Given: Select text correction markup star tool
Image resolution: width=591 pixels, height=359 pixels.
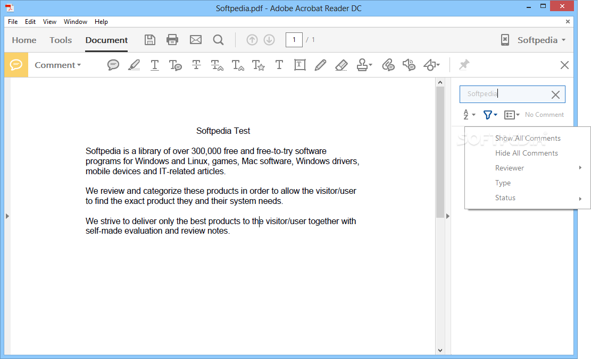Looking at the screenshot, I should 259,65.
